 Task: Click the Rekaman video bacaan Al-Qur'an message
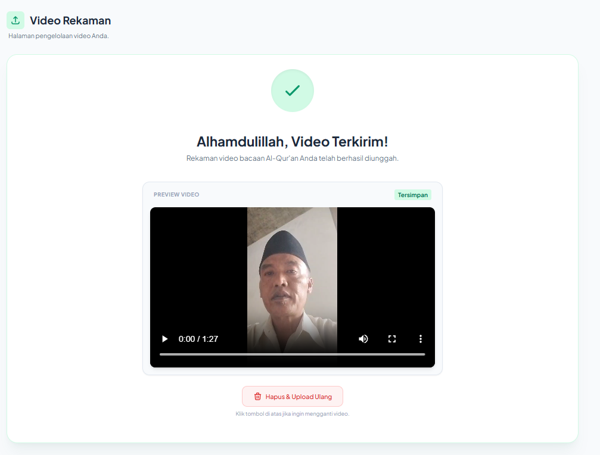point(292,158)
